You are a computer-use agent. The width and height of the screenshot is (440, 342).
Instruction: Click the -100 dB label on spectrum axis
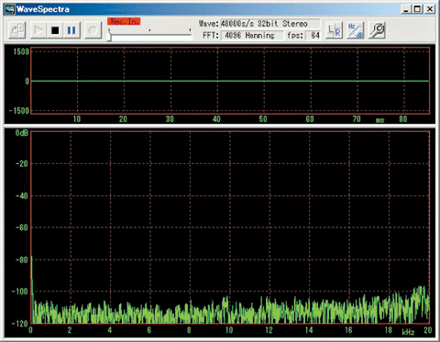pyautogui.click(x=20, y=292)
